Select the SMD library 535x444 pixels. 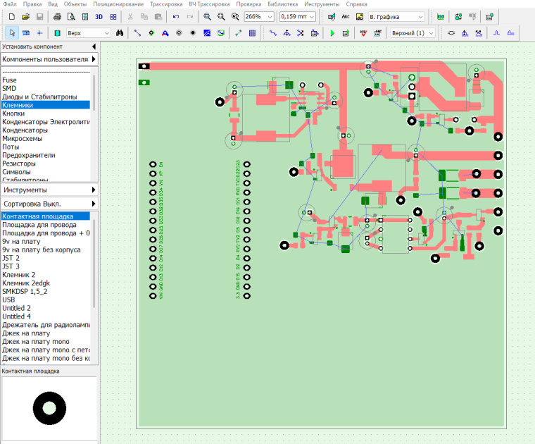pos(46,88)
